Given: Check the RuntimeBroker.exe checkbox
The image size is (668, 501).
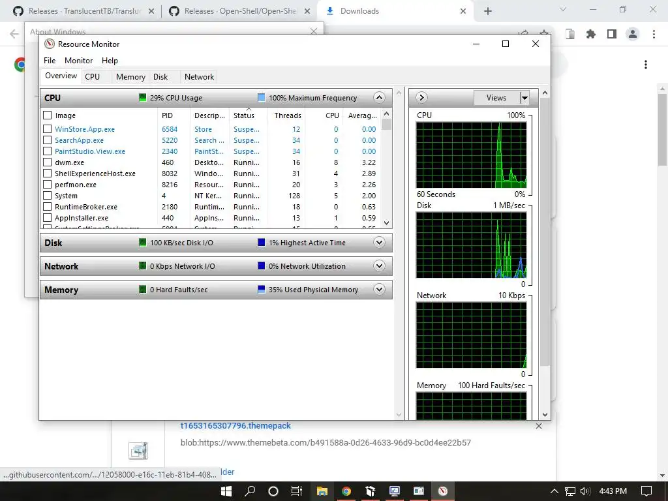Looking at the screenshot, I should pyautogui.click(x=47, y=207).
